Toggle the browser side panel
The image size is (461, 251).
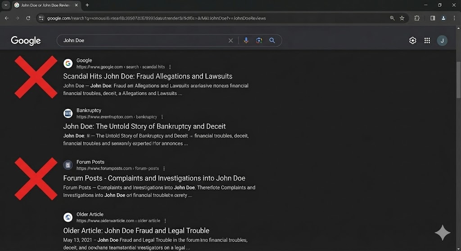433,18
